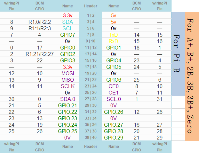Click the SDA name cell
The width and height of the screenshot is (199, 153).
[x=68, y=22]
